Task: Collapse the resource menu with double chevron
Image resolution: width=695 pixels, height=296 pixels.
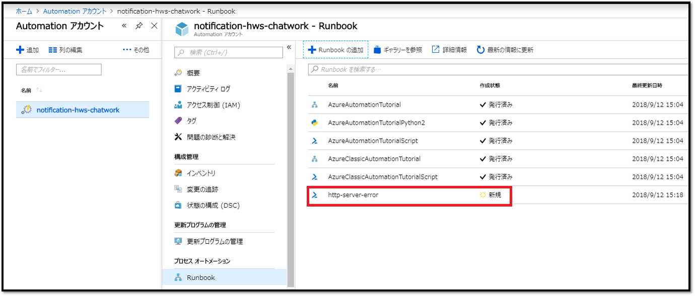Action: pyautogui.click(x=289, y=47)
